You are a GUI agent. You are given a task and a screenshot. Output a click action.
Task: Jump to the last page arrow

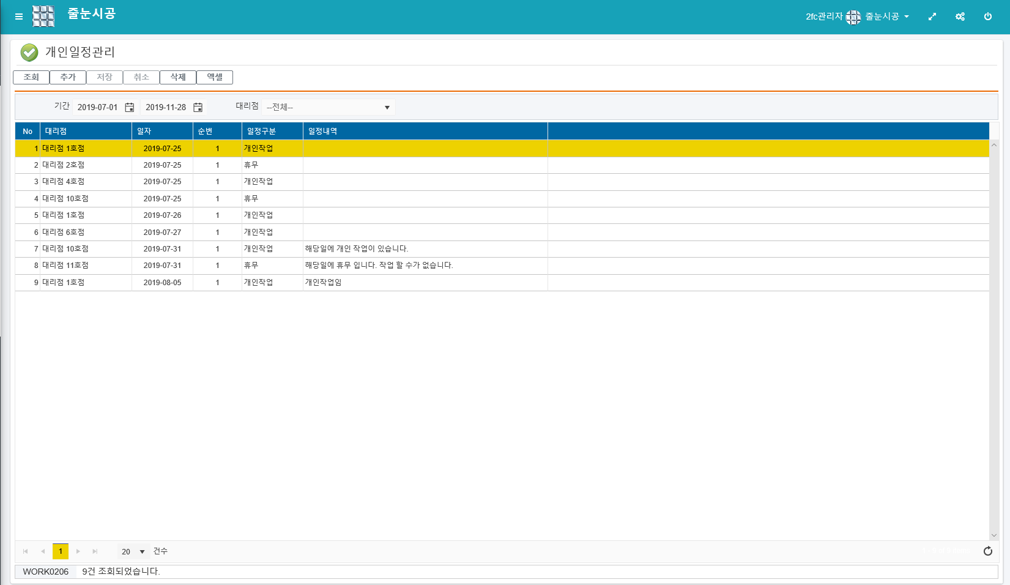(95, 551)
